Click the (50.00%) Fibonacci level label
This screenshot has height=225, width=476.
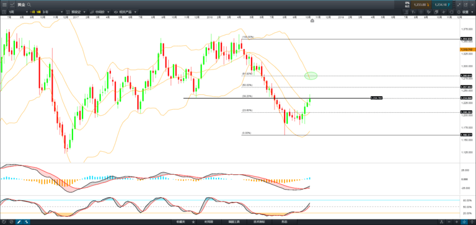247,85
